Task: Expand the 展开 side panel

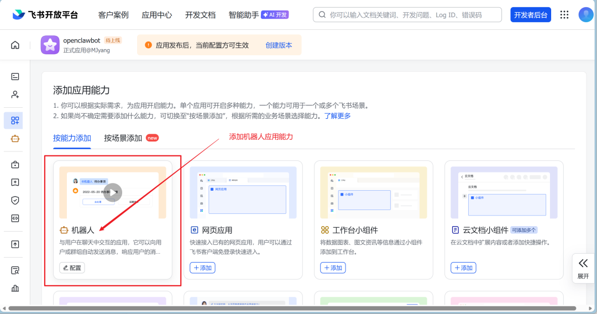Action: [x=583, y=268]
